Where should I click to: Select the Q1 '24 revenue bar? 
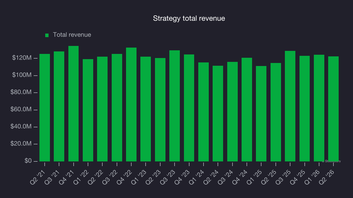click(204, 112)
